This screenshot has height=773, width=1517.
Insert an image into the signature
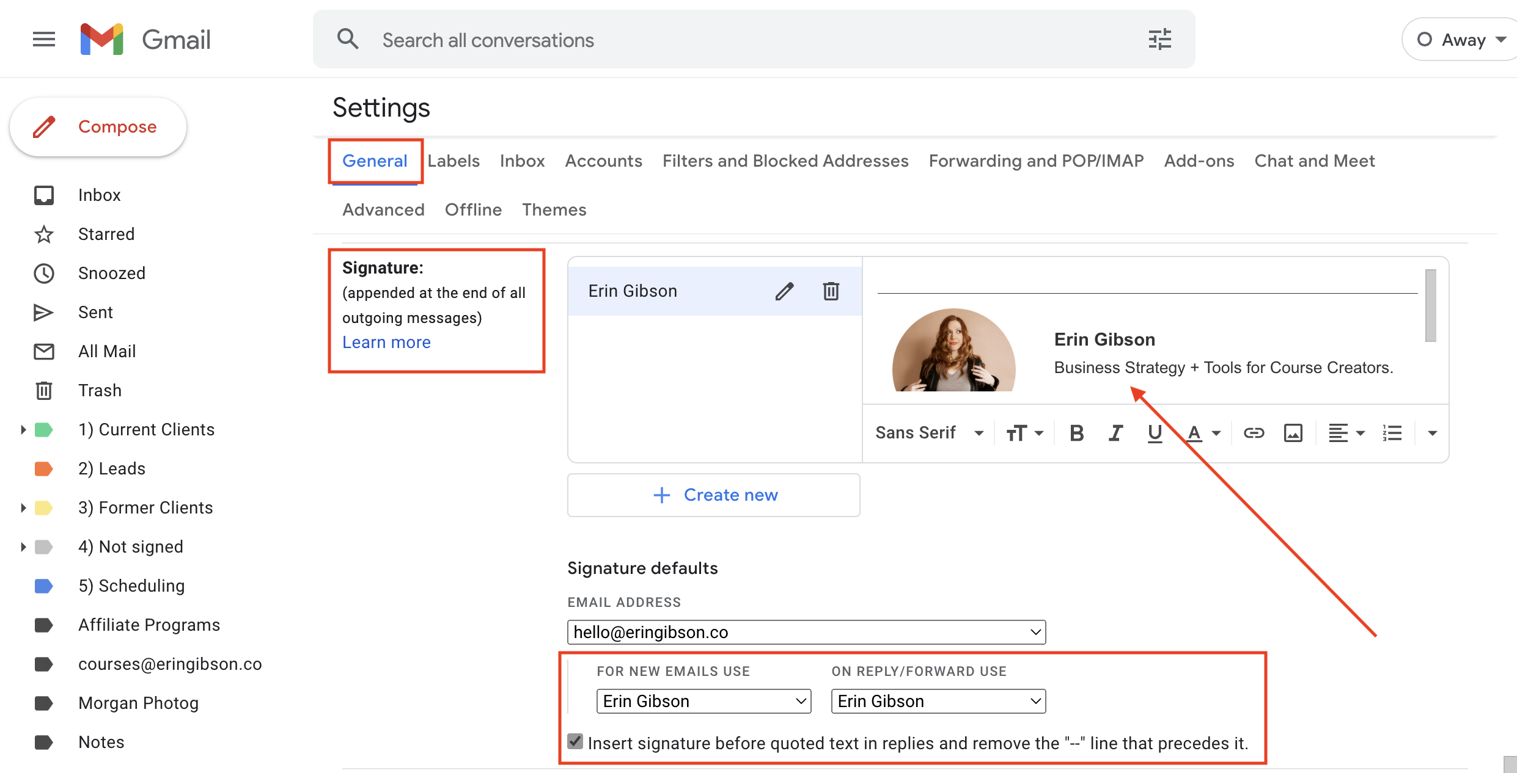coord(1293,433)
